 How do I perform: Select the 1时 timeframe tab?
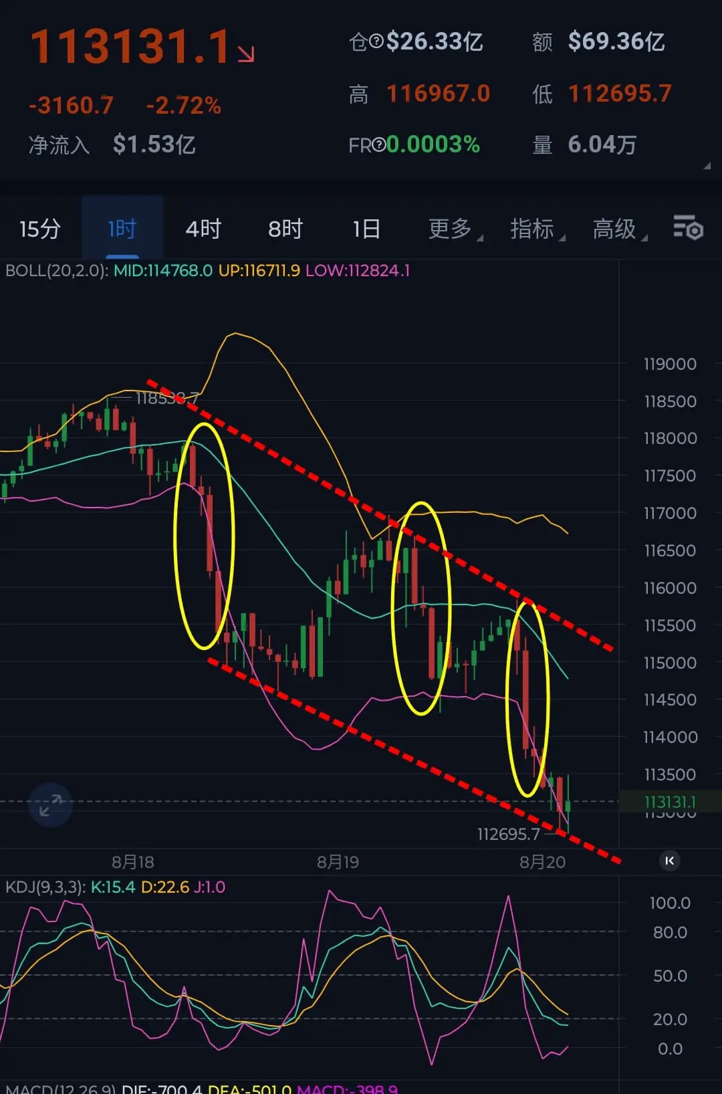point(122,229)
